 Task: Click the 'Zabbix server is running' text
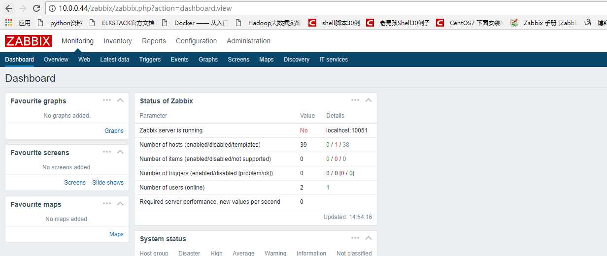[x=171, y=130]
